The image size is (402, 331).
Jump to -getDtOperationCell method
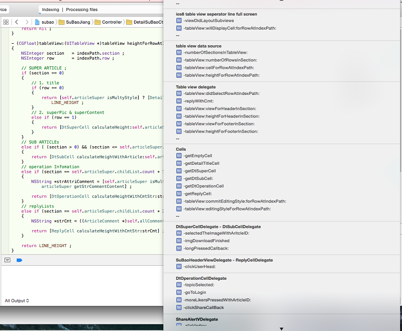204,186
